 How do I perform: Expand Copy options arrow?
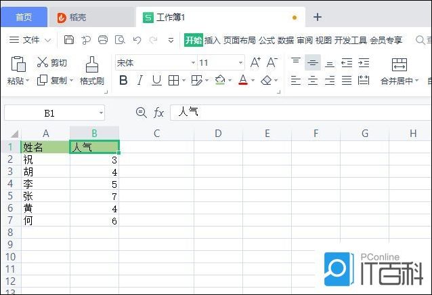tap(71, 80)
